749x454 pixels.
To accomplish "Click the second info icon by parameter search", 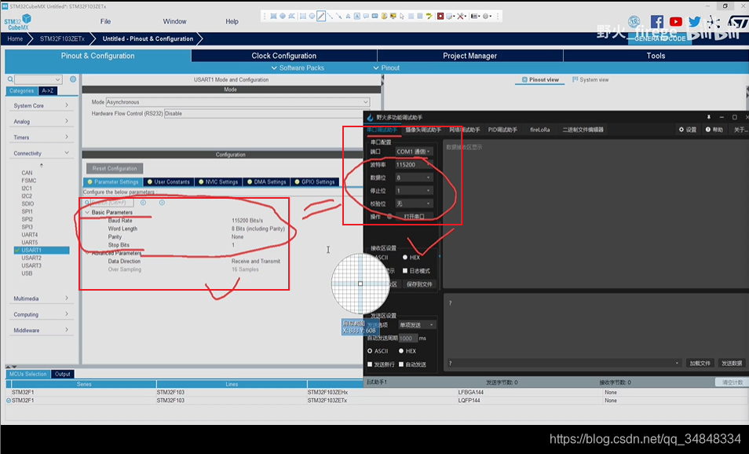I will (162, 203).
